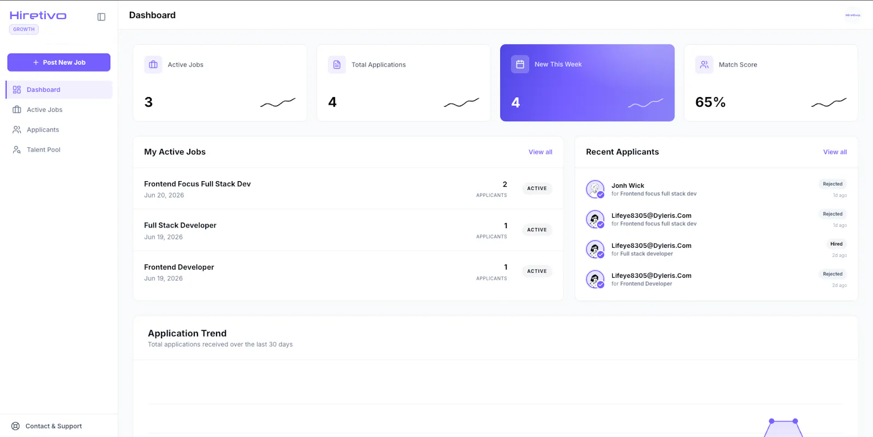Click View all in My Active Jobs
Viewport: 873px width, 437px height.
click(540, 152)
